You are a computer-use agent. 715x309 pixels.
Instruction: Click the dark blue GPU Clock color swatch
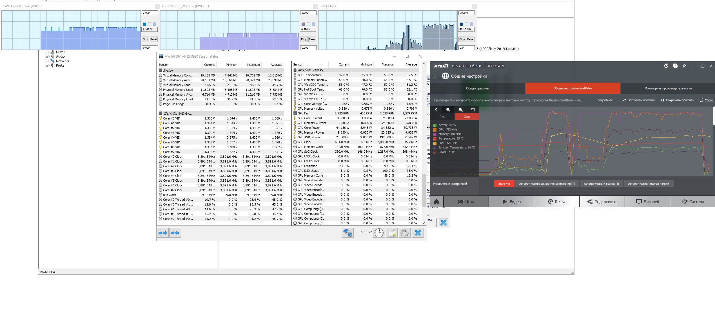pos(461,24)
